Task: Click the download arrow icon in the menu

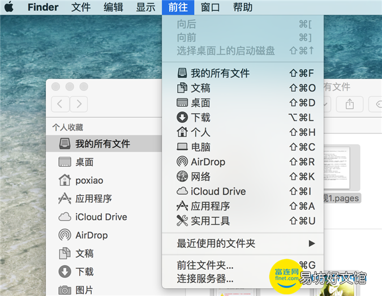Action: pyautogui.click(x=182, y=117)
